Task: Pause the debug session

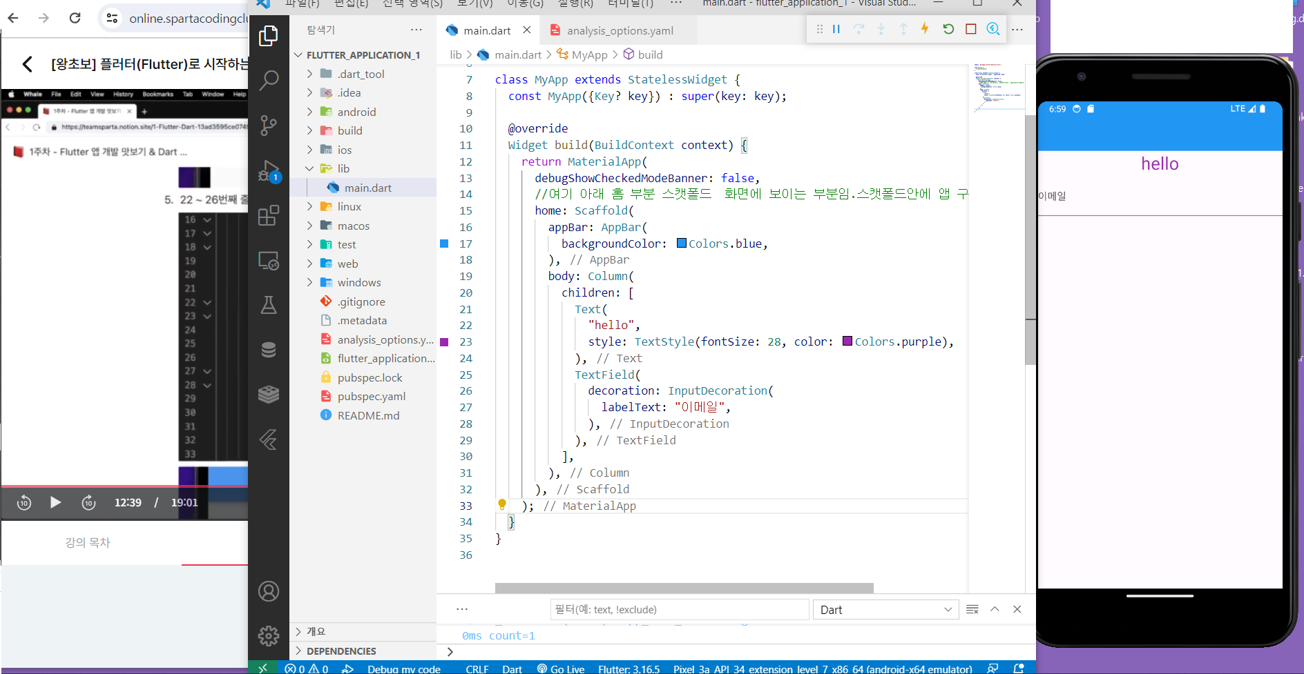Action: pyautogui.click(x=836, y=29)
